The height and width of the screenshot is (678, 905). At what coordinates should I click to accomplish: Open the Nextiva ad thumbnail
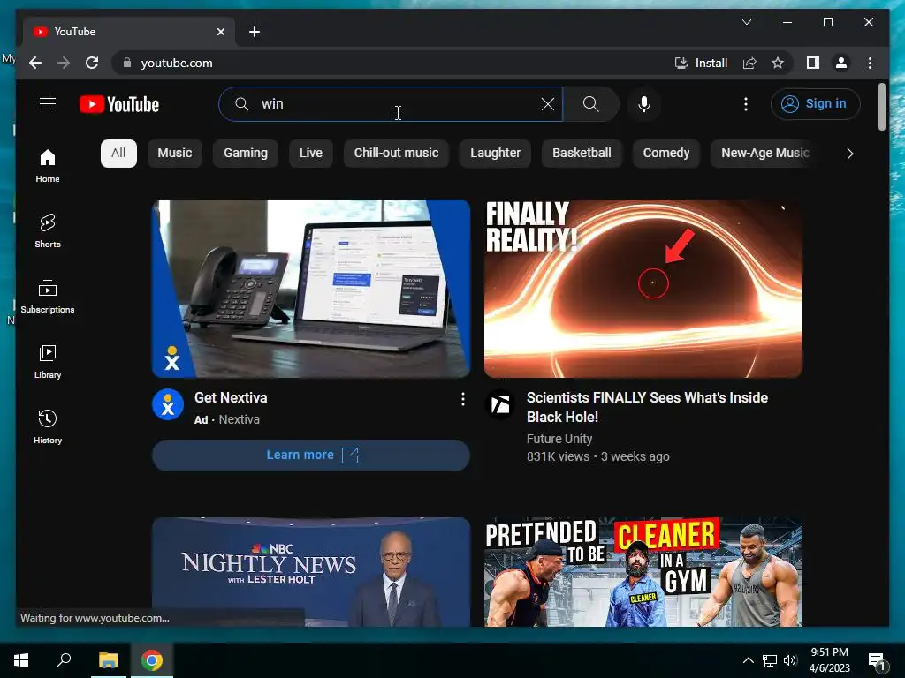point(311,289)
